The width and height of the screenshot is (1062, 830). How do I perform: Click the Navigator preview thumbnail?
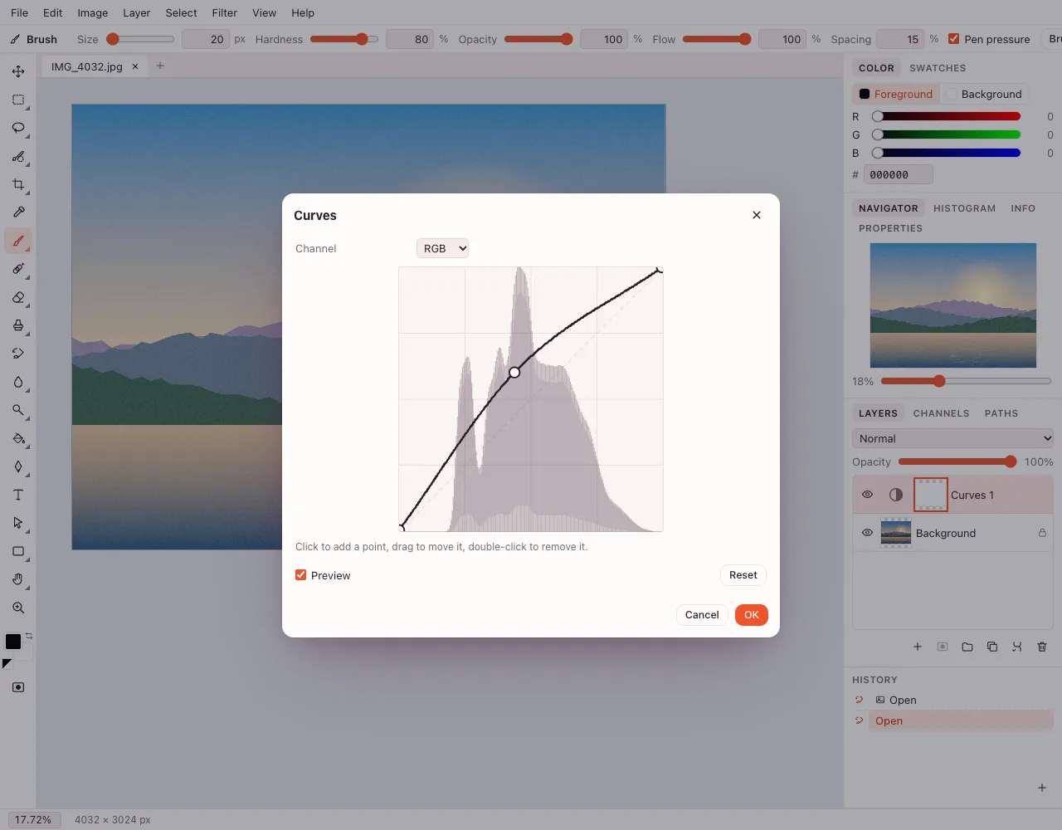click(x=953, y=305)
